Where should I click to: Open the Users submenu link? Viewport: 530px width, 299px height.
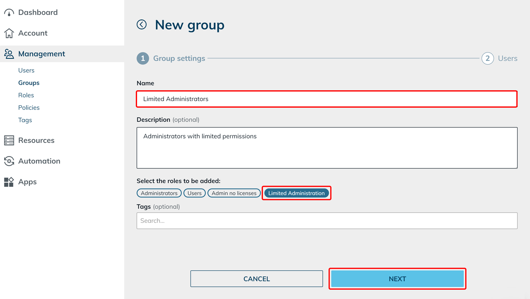pyautogui.click(x=26, y=70)
